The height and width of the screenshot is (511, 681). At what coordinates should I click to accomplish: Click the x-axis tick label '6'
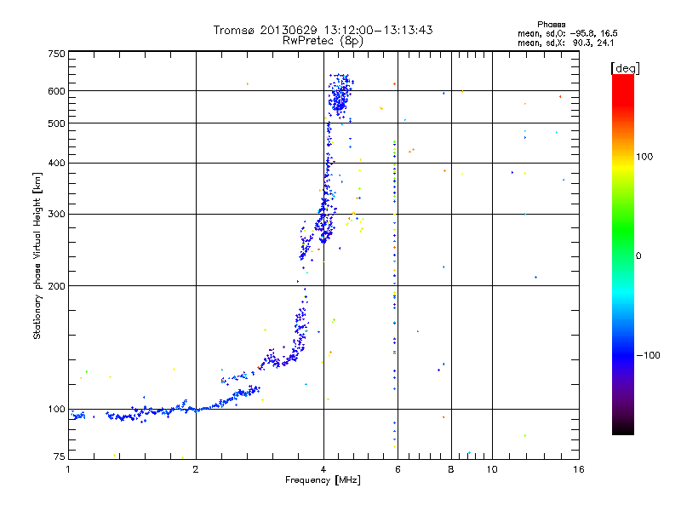(398, 469)
